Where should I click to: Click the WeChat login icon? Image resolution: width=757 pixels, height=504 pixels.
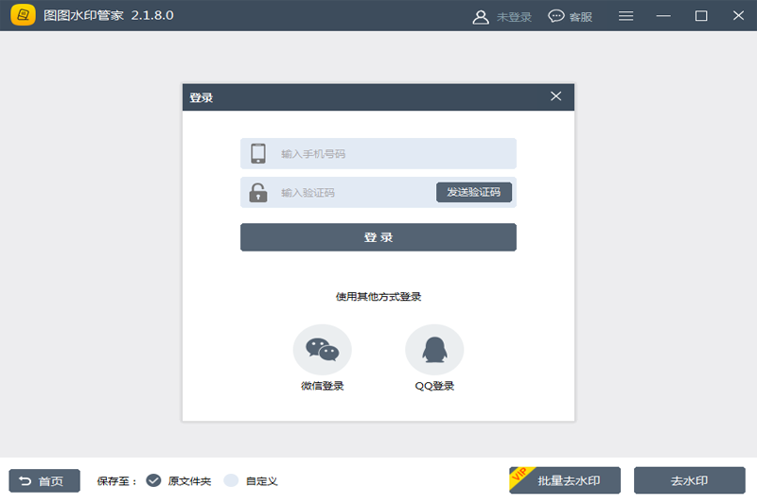click(x=322, y=350)
